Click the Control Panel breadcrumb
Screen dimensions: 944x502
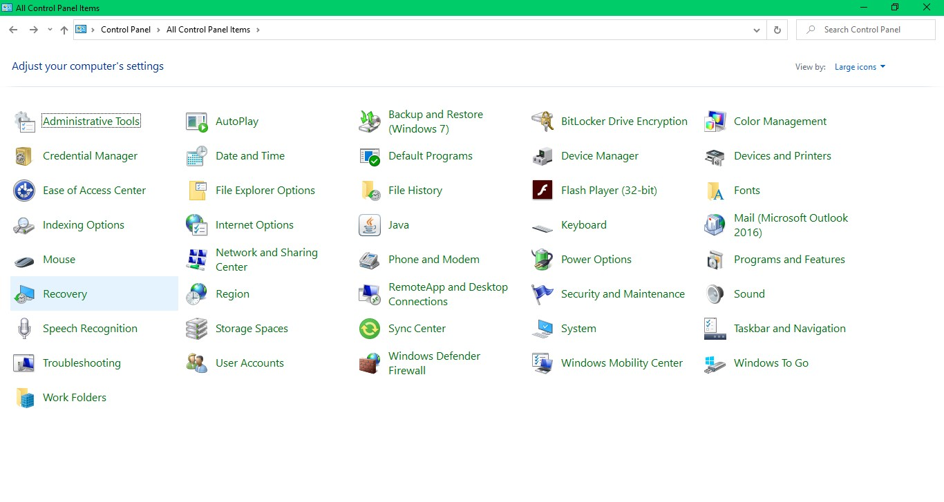coord(126,30)
